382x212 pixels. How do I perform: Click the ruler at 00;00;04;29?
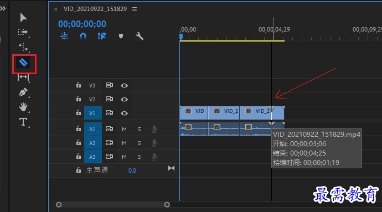click(274, 29)
